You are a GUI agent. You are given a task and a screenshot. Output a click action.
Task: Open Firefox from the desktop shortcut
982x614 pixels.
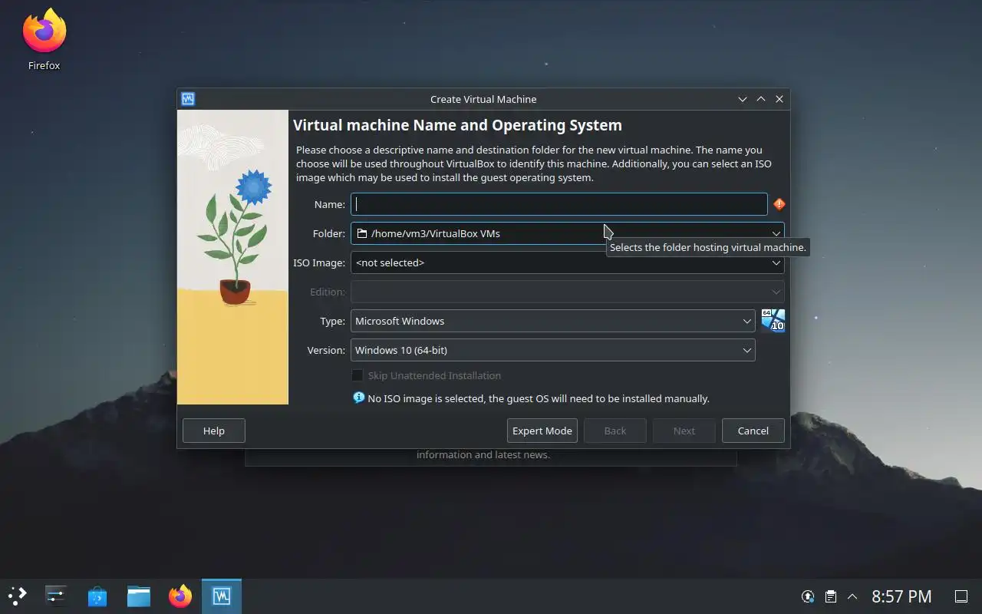(x=44, y=40)
